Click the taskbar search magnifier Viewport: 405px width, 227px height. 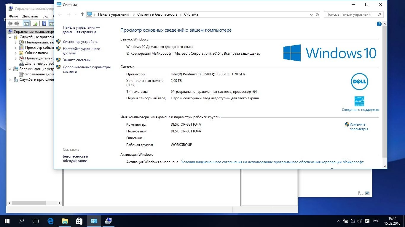pos(21,221)
